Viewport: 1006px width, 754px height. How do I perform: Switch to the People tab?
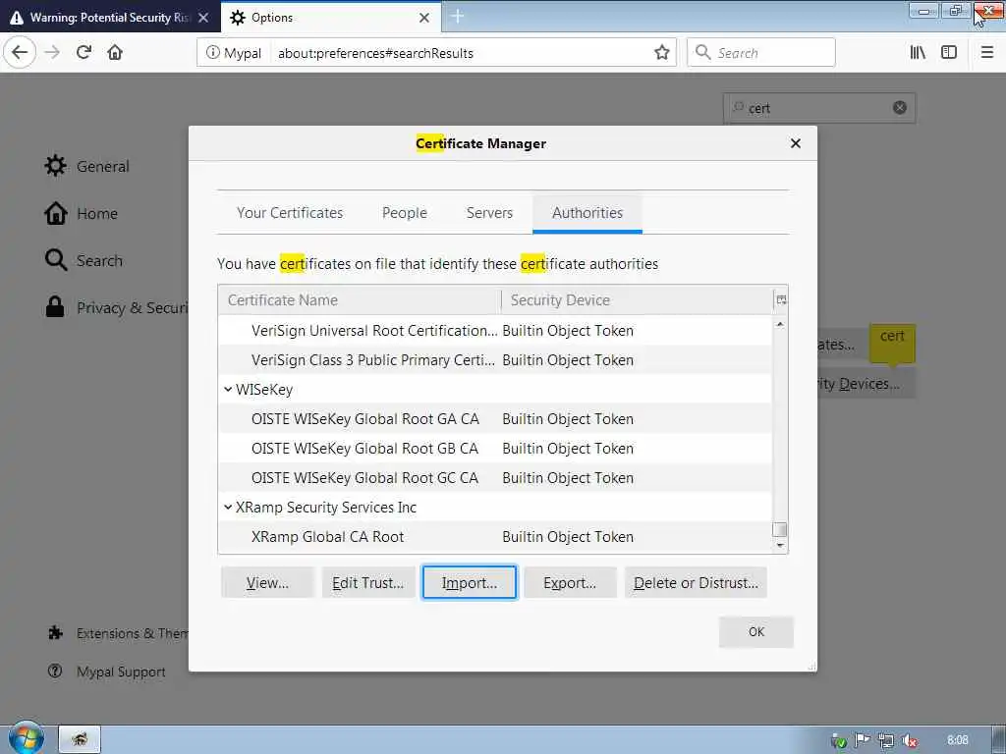click(x=404, y=213)
